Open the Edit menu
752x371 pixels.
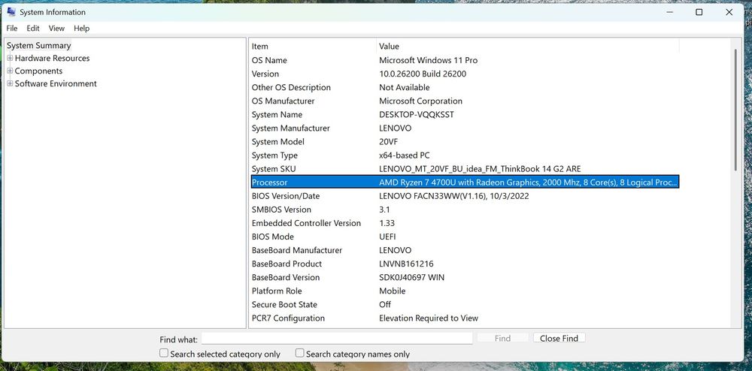[x=33, y=29]
